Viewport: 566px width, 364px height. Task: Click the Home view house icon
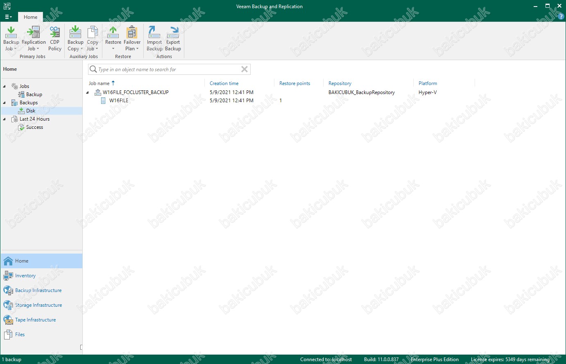point(8,261)
